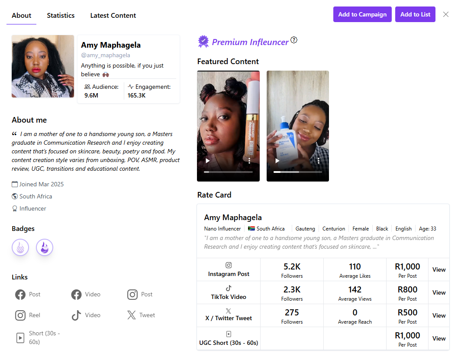Play the second featured video
The height and width of the screenshot is (357, 461).
pos(277,160)
